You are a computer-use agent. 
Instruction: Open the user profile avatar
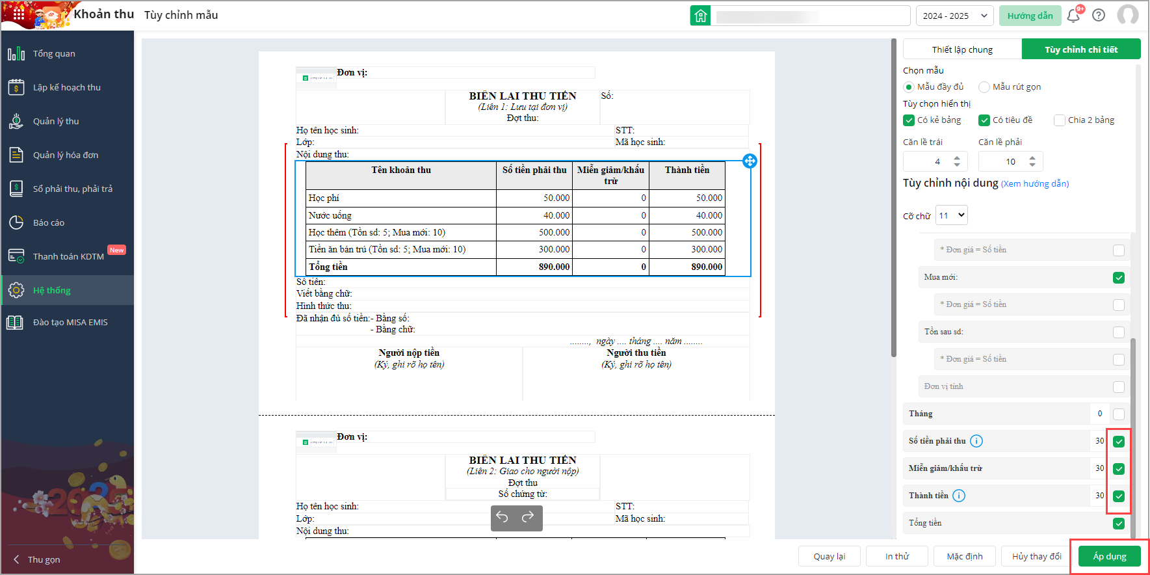pyautogui.click(x=1128, y=16)
